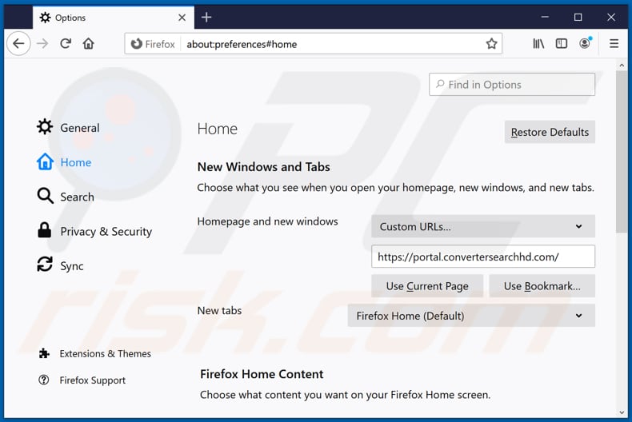
Task: Bookmark this page with the star icon
Action: click(x=491, y=44)
